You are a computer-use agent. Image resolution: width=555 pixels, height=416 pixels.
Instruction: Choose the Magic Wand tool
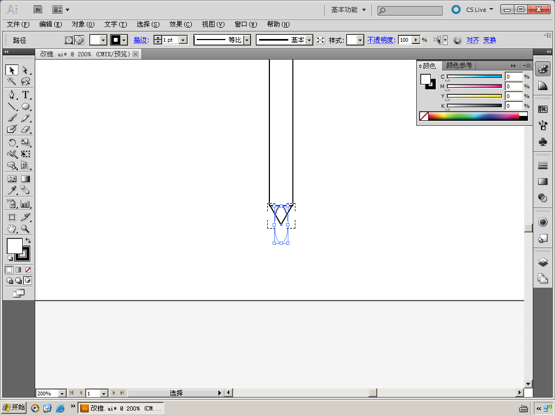pyautogui.click(x=12, y=81)
